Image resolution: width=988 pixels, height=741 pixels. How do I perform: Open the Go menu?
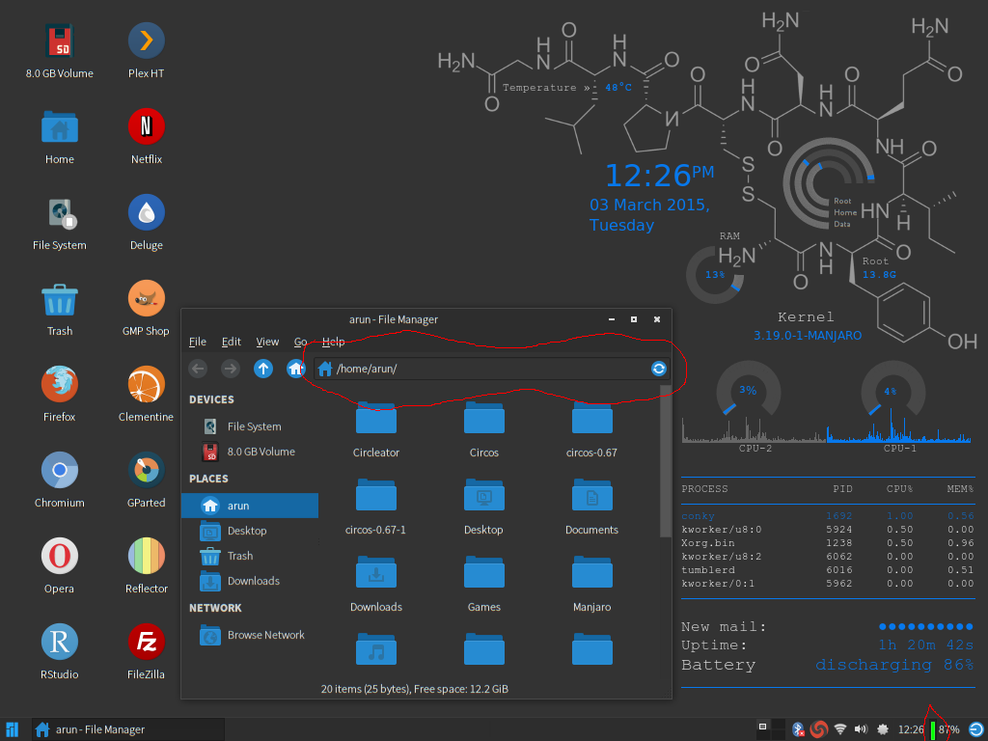(300, 341)
